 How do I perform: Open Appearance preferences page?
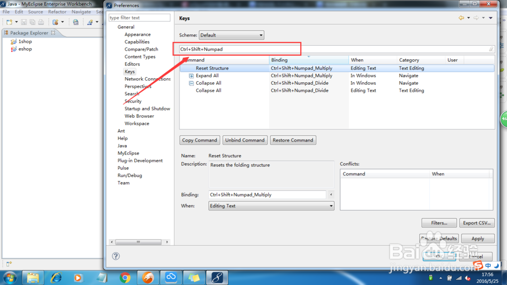[137, 34]
